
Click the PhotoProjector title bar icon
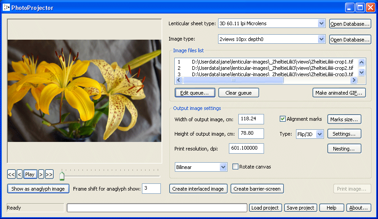click(x=6, y=7)
